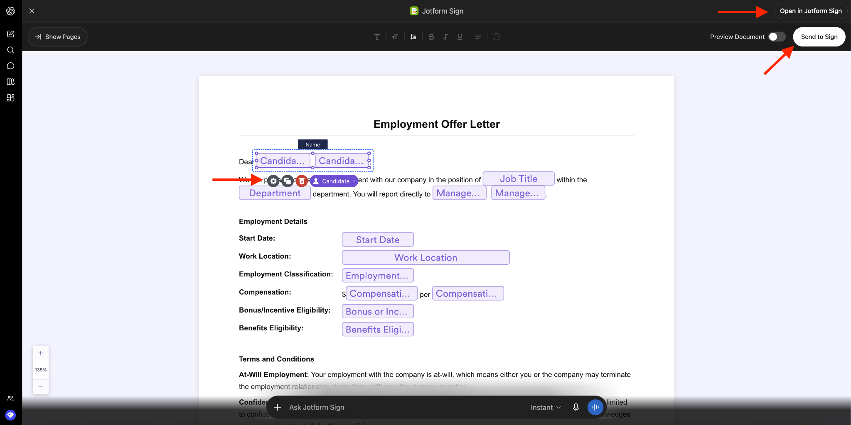Zoom out with the minus button
The image size is (851, 425).
(x=41, y=387)
